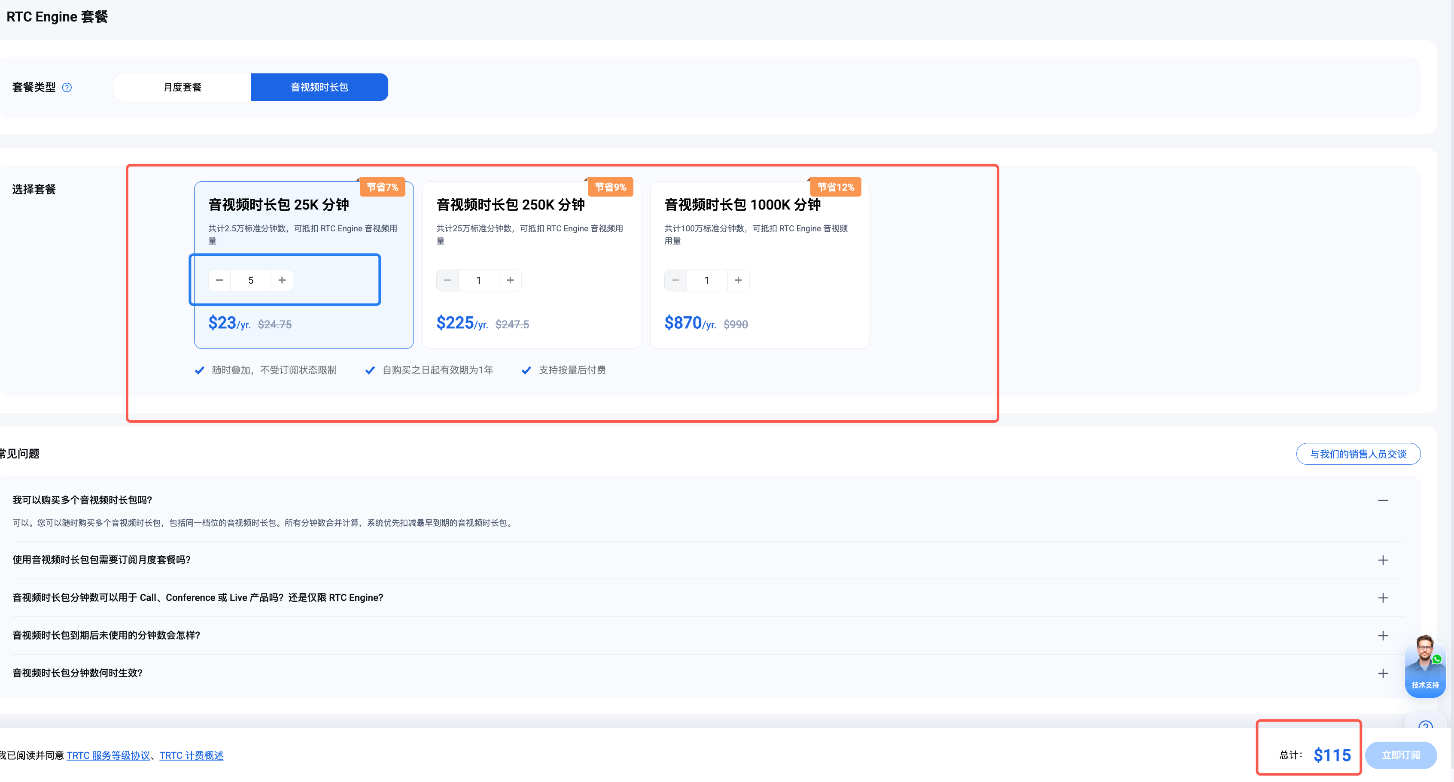Increase the 250K package quantity with the plus icon
The width and height of the screenshot is (1454, 782).
coord(510,280)
